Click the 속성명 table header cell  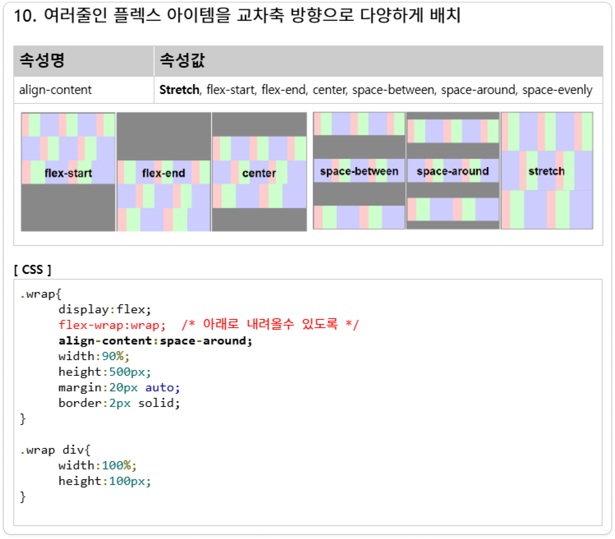coord(42,60)
